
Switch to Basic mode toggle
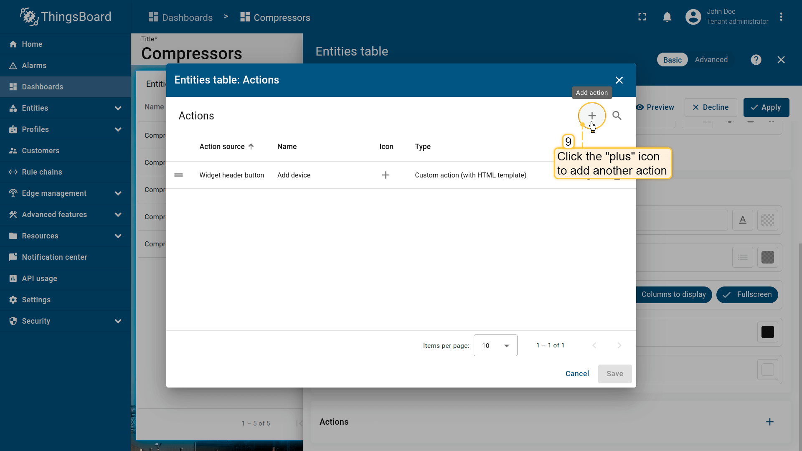coord(672,60)
